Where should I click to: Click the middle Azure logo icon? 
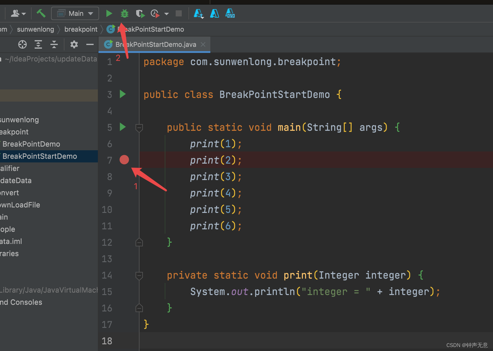pyautogui.click(x=215, y=13)
